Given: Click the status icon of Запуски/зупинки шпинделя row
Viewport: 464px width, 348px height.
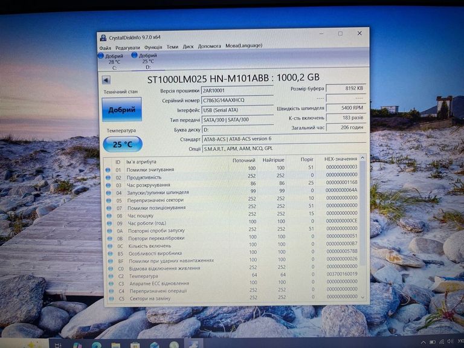Looking at the screenshot, I should [x=109, y=193].
